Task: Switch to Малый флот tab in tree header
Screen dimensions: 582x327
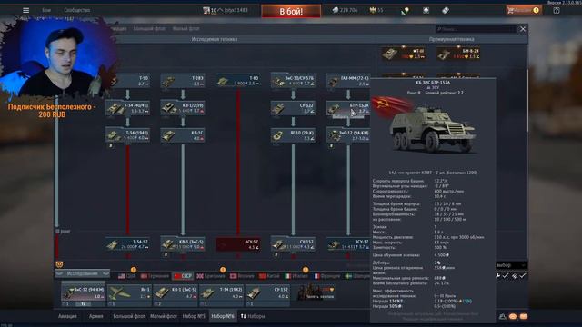Action: coord(186,28)
